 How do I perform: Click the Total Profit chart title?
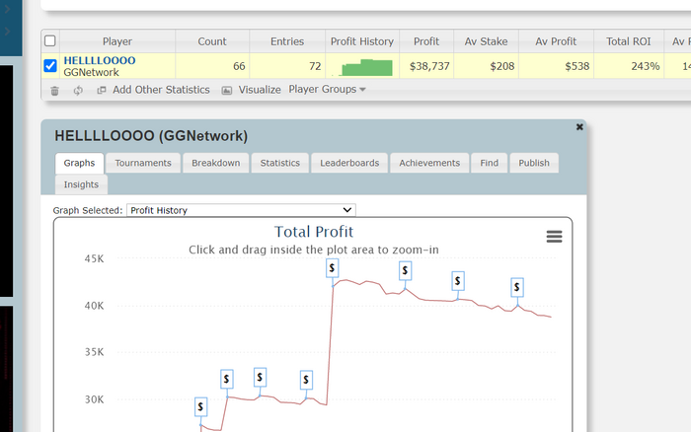314,232
